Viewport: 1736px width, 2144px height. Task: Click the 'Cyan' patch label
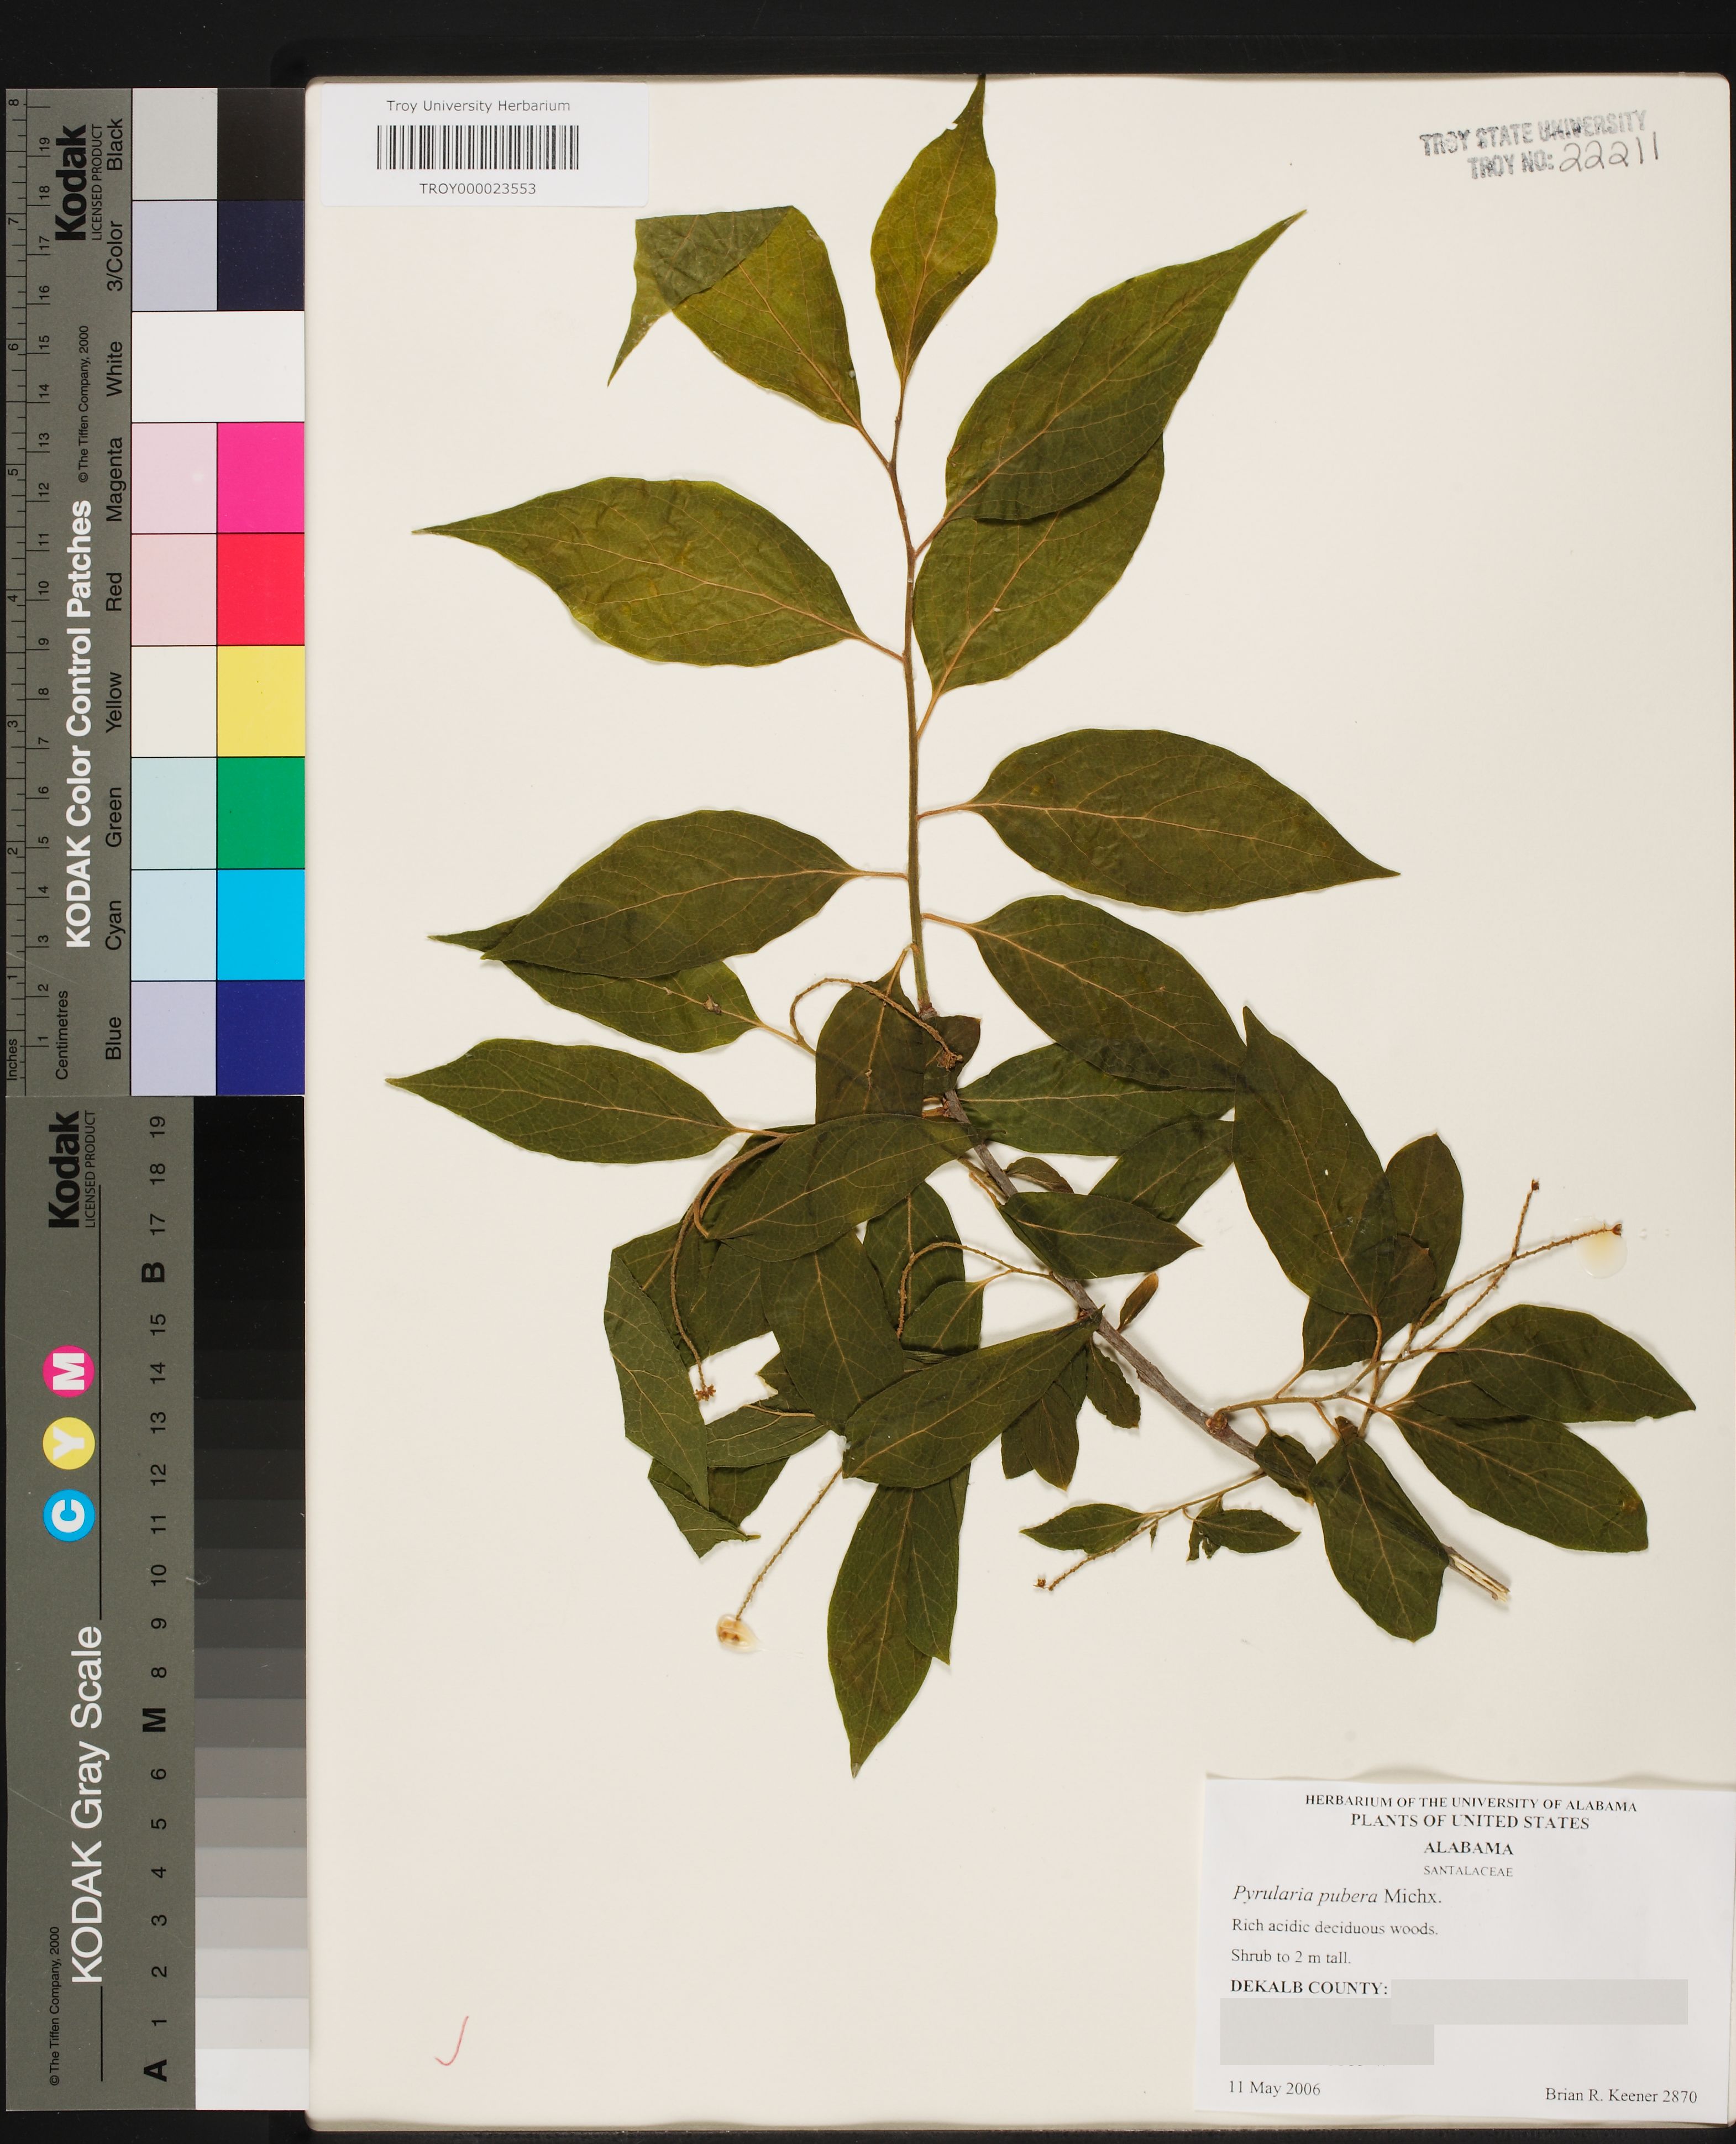coord(114,924)
